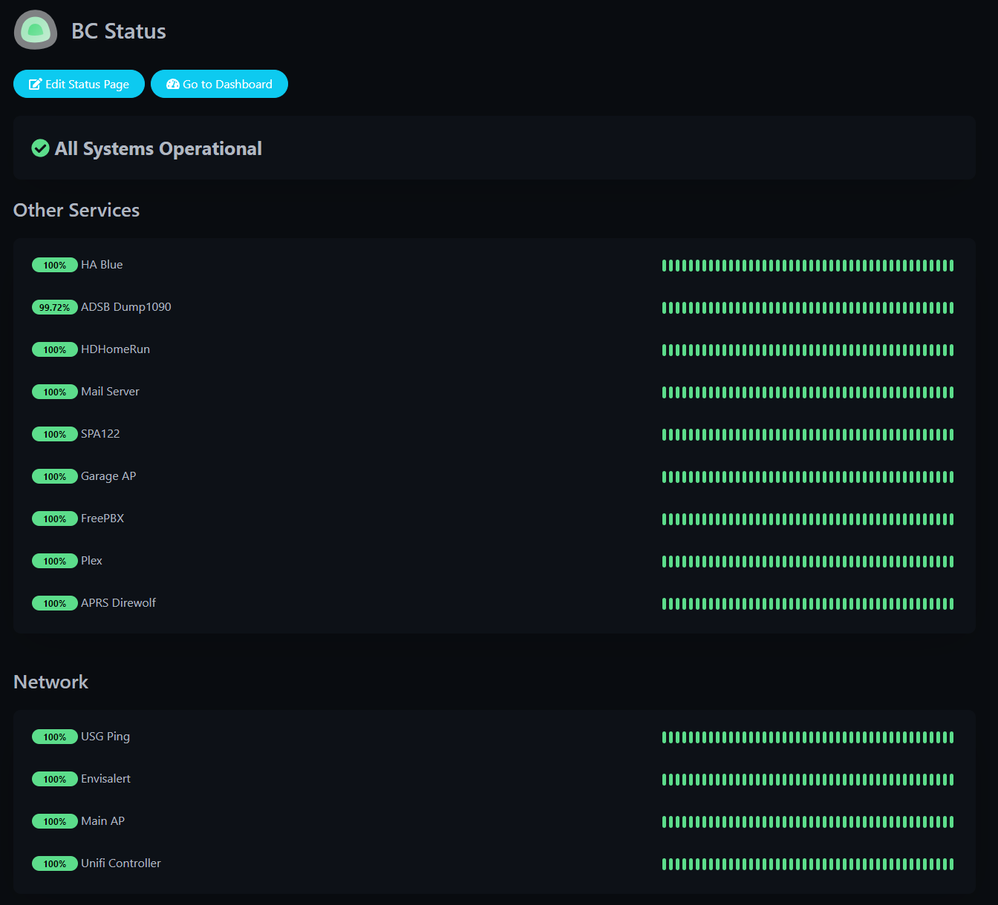Click Unifi Controller heartbeat bar

pos(808,864)
